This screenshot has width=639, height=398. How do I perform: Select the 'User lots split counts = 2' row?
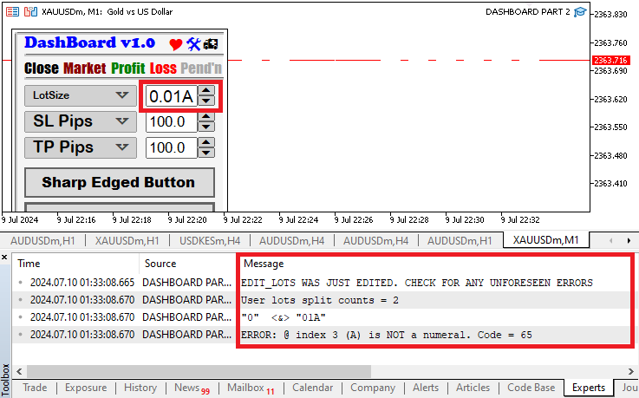point(324,300)
